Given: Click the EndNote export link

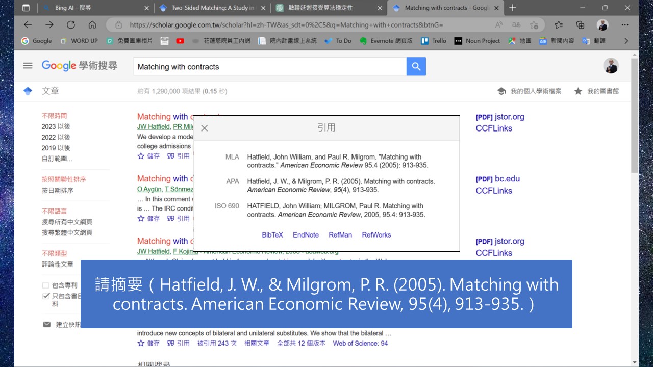Looking at the screenshot, I should (x=306, y=235).
